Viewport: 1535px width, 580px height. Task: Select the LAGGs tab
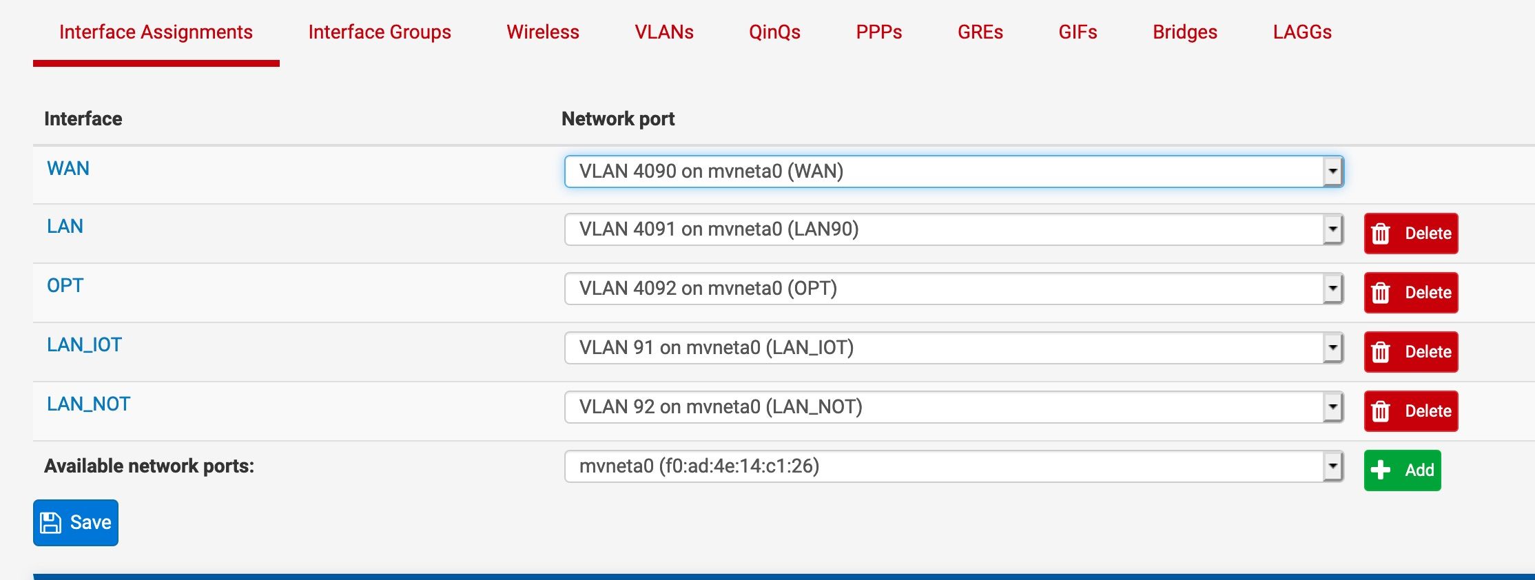click(x=1302, y=32)
